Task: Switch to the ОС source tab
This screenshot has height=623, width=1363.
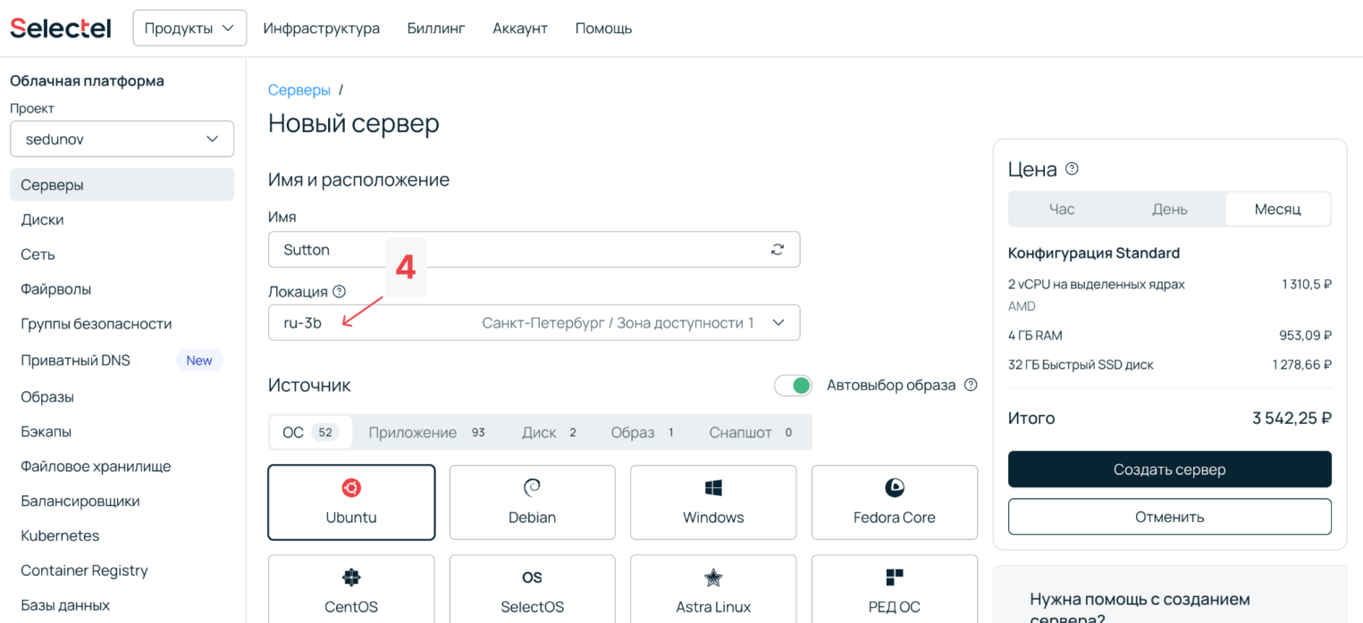Action: click(310, 433)
